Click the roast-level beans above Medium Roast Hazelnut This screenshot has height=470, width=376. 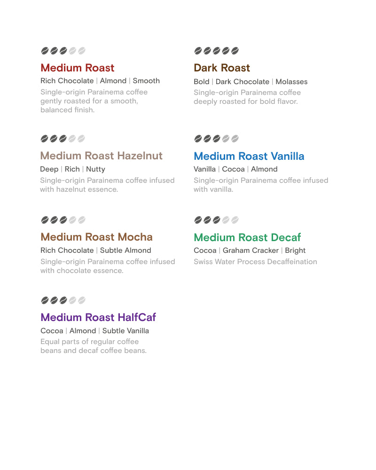pos(63,139)
